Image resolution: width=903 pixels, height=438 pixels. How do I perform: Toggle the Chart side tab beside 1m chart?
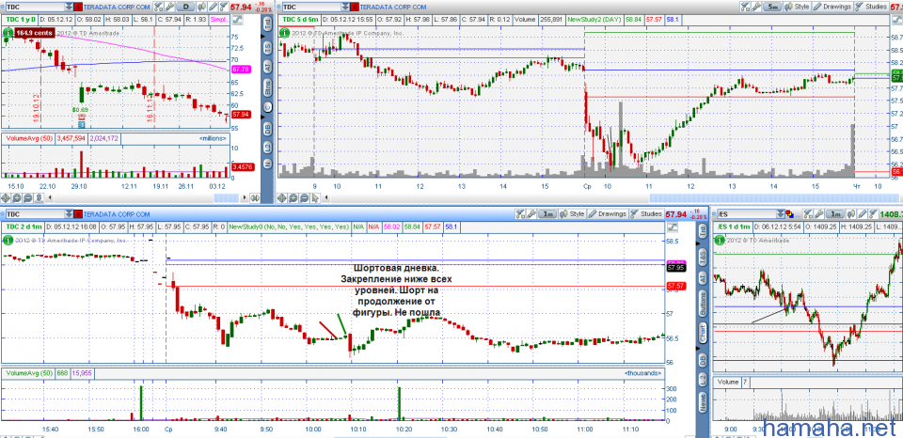tap(703, 335)
